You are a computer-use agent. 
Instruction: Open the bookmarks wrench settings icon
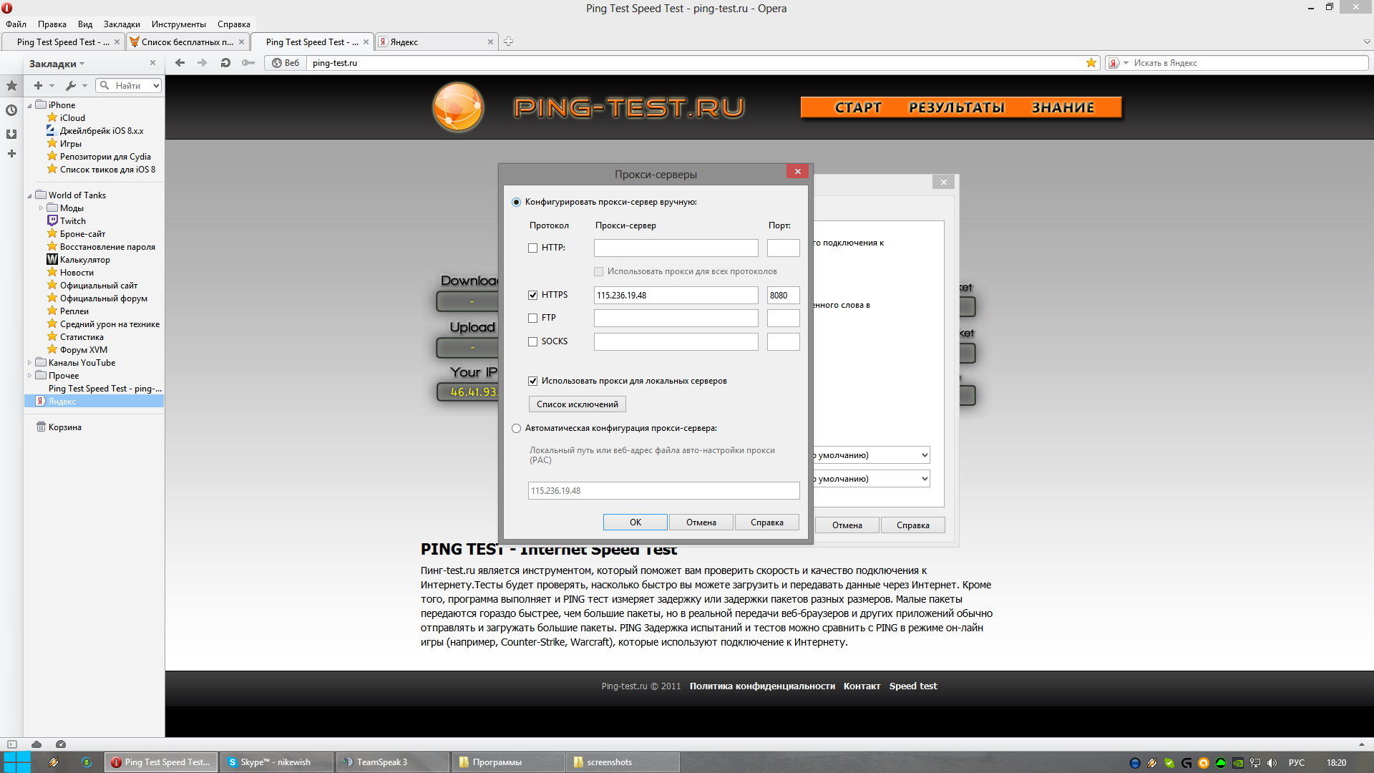70,86
